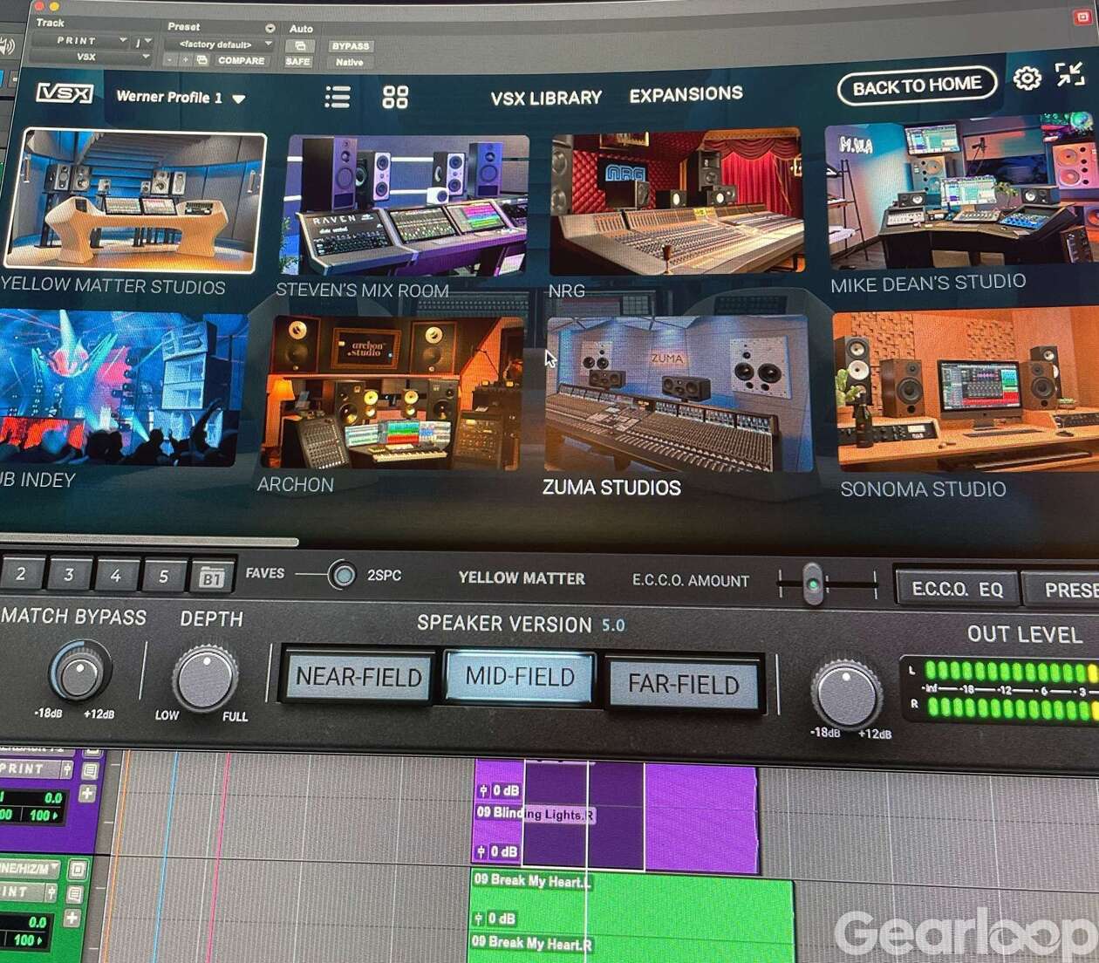Click the collapse plugin view icon

pos(1069,74)
